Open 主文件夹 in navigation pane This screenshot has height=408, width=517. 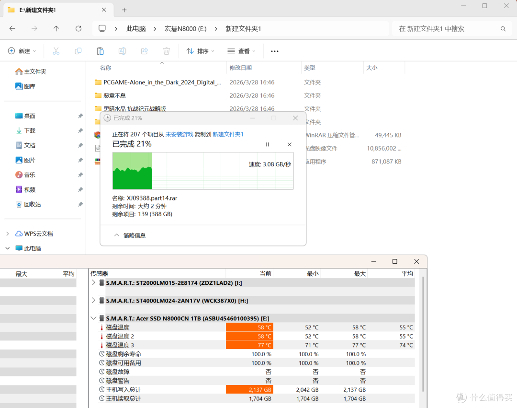[x=31, y=71]
